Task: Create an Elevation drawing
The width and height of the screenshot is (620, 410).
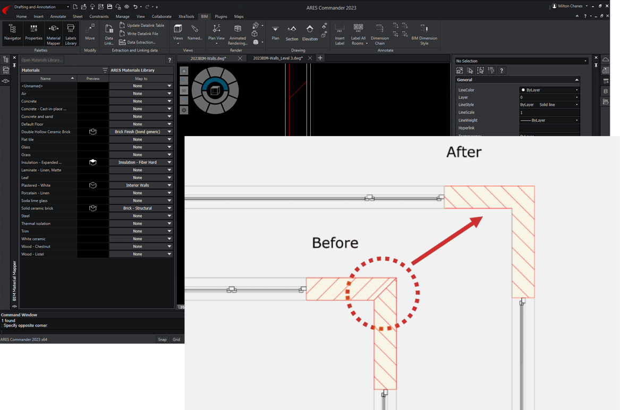Action: pyautogui.click(x=310, y=33)
